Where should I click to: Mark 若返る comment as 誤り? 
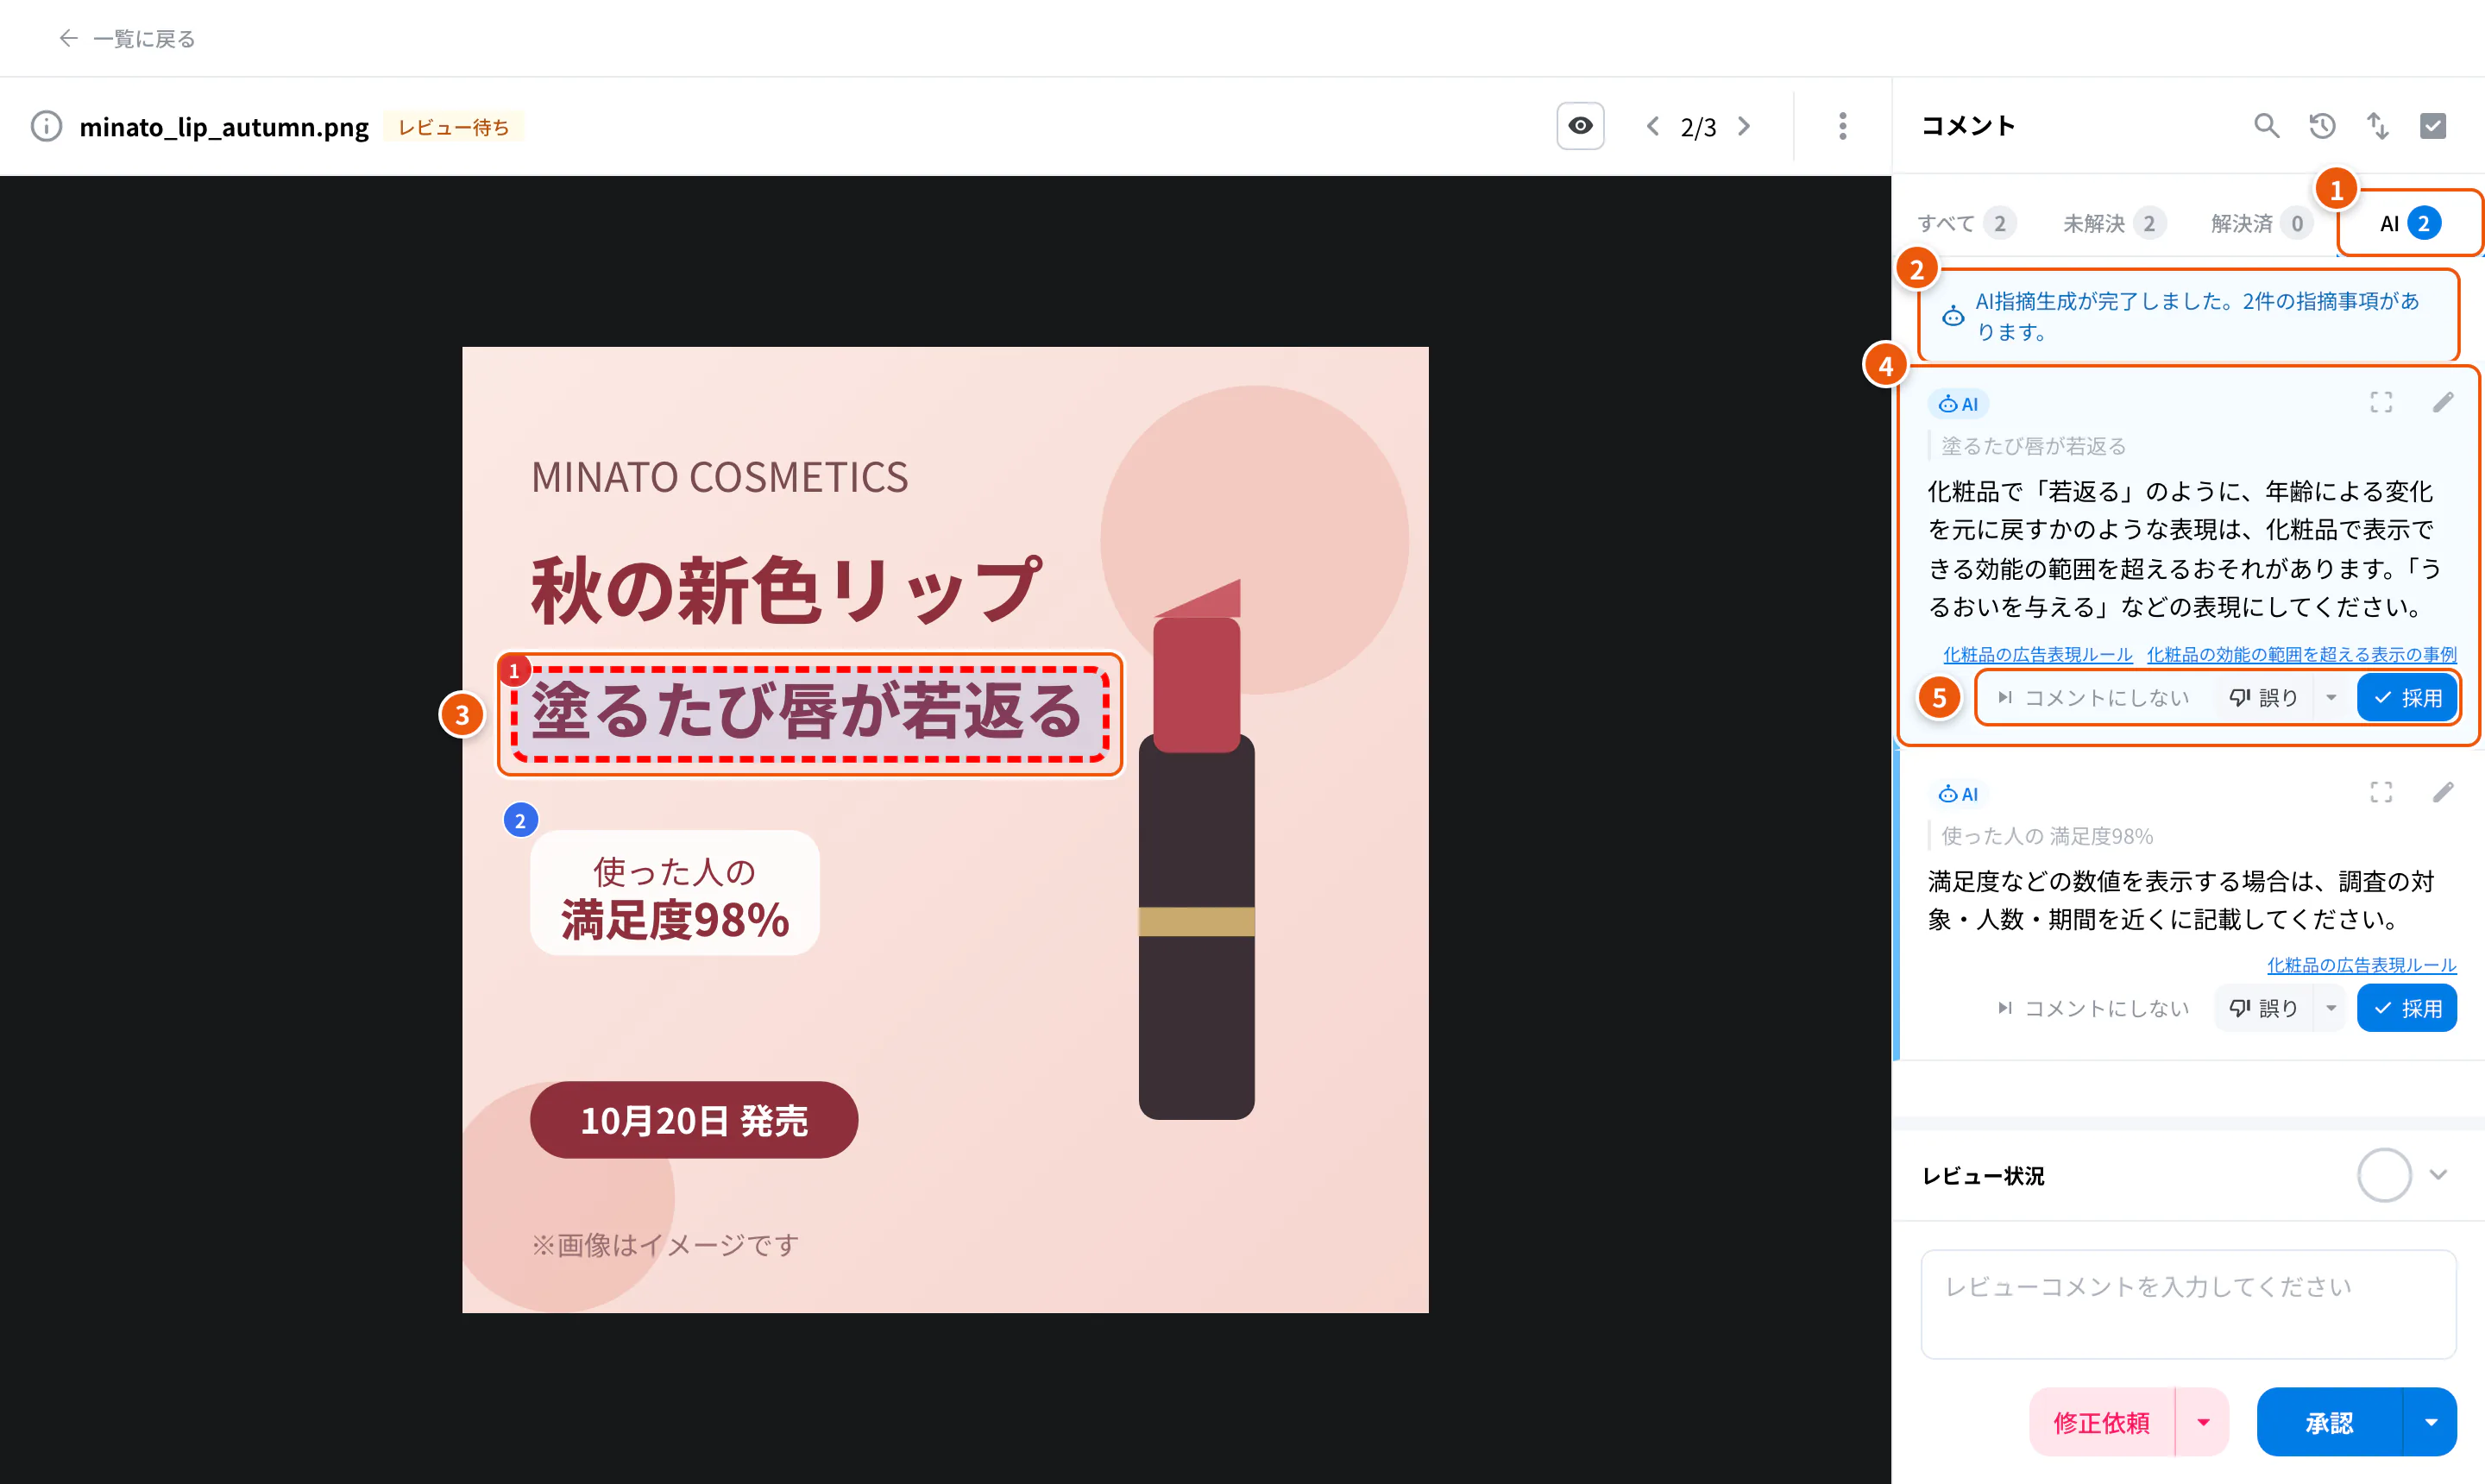tap(2263, 698)
